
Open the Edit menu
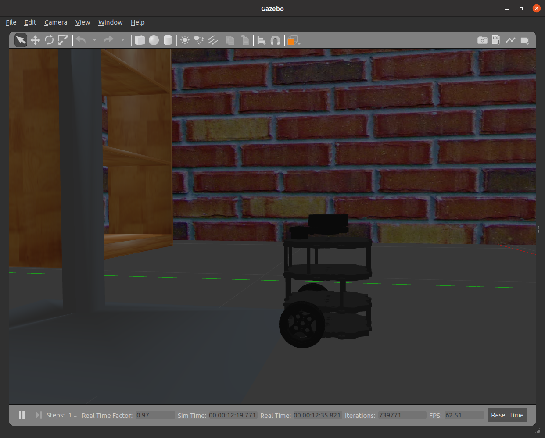tap(30, 22)
